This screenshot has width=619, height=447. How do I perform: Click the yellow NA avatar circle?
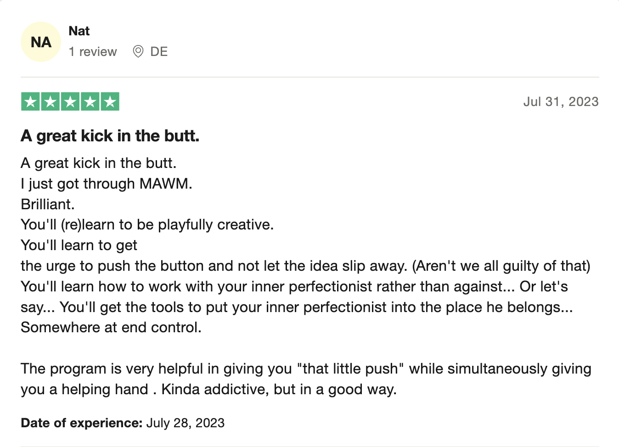coord(41,42)
